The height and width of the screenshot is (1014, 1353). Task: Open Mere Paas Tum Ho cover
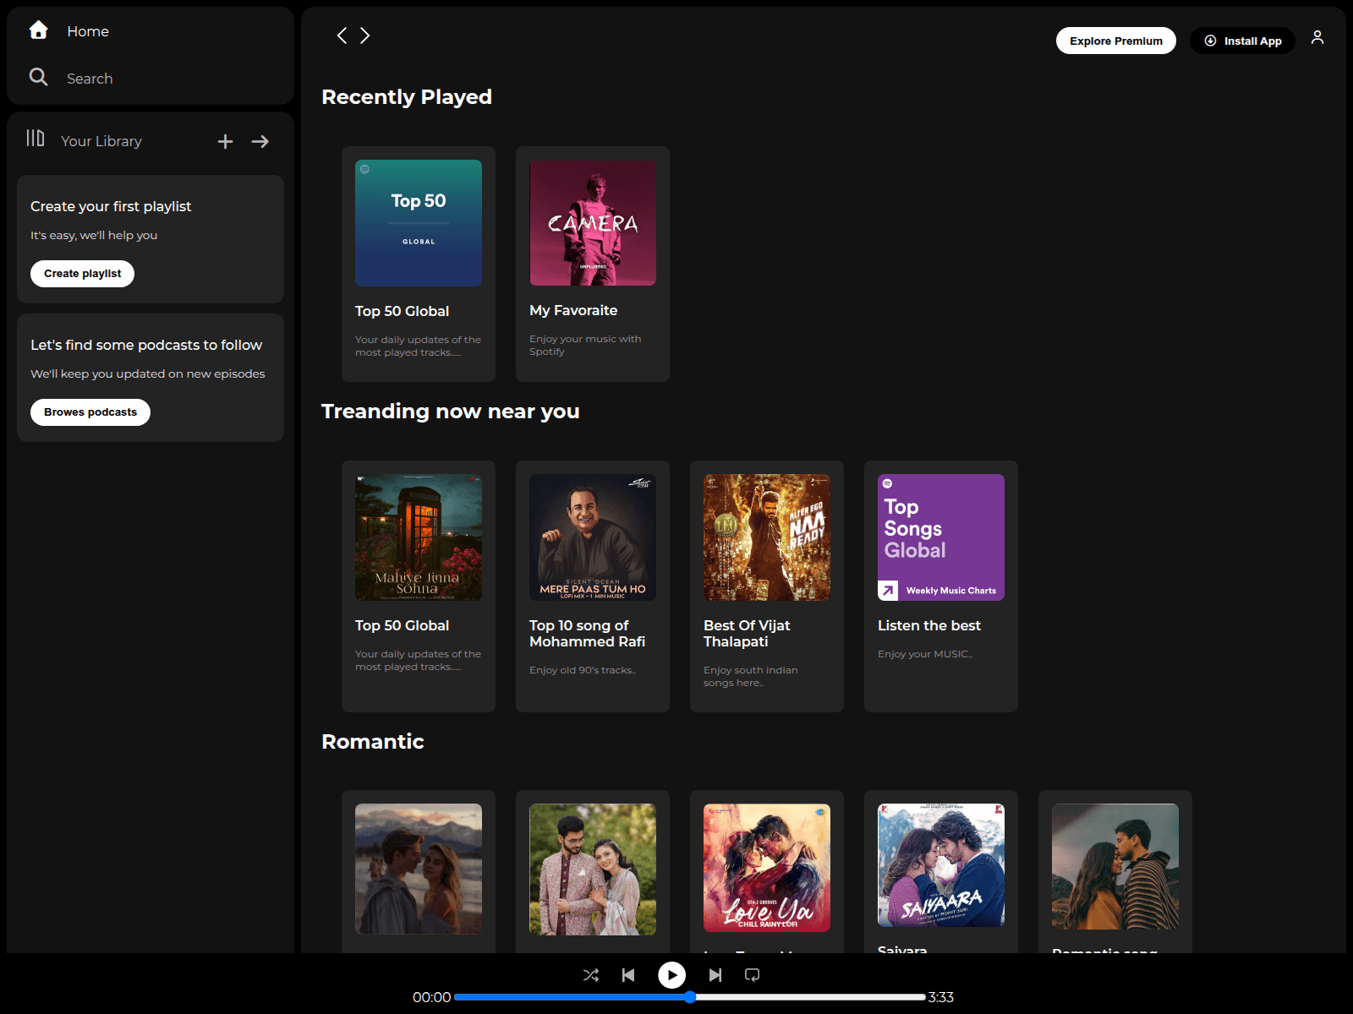pos(593,537)
